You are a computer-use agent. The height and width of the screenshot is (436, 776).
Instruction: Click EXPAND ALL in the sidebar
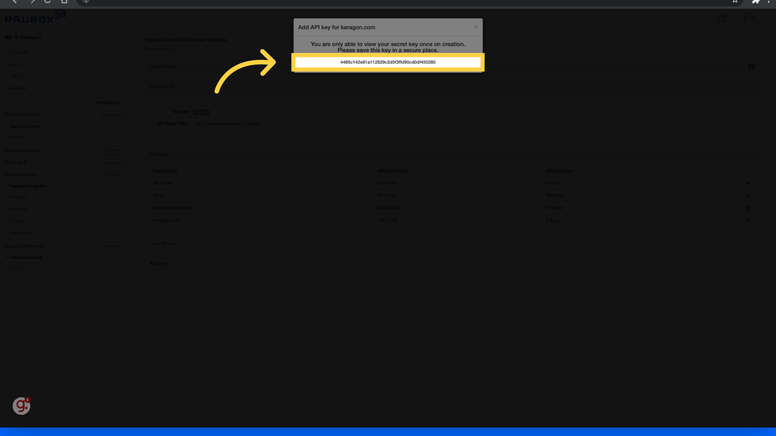(110, 103)
